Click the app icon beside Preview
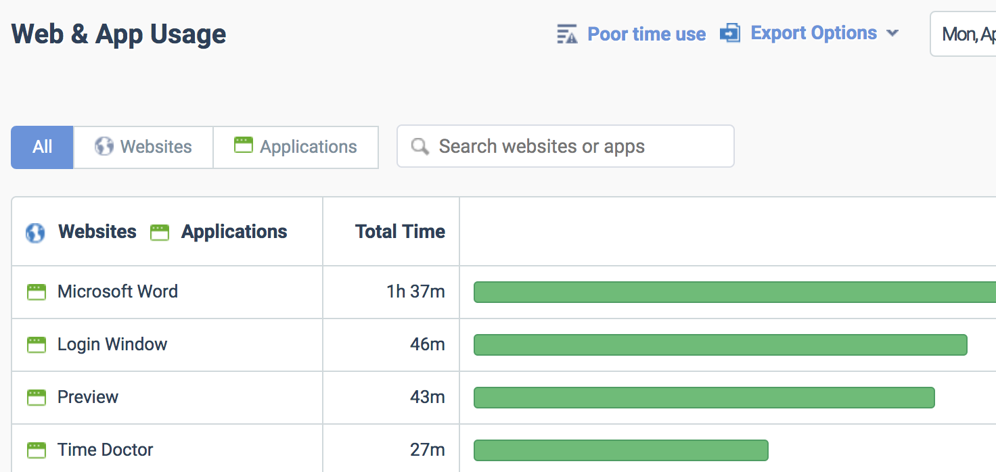The height and width of the screenshot is (472, 996). [37, 398]
